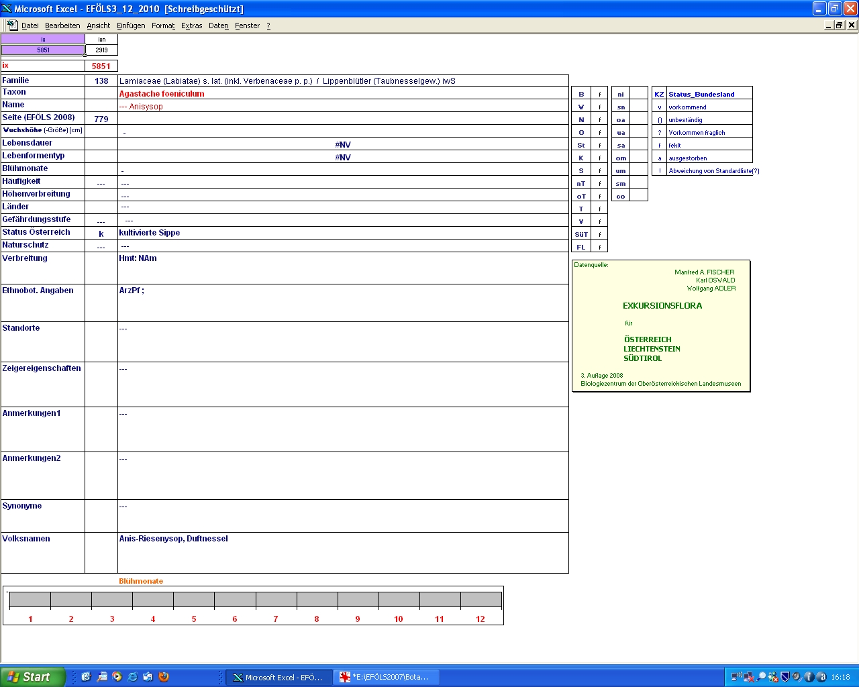The width and height of the screenshot is (859, 687).
Task: Click the region code cell 'co'
Action: 621,196
